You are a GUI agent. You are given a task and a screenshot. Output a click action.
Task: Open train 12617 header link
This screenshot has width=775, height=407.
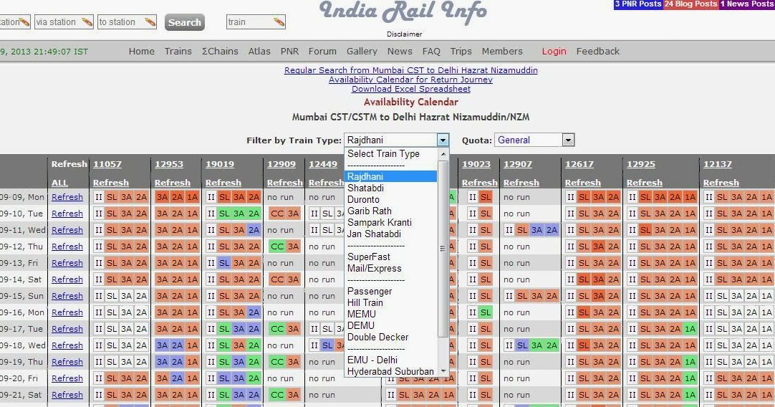[579, 164]
